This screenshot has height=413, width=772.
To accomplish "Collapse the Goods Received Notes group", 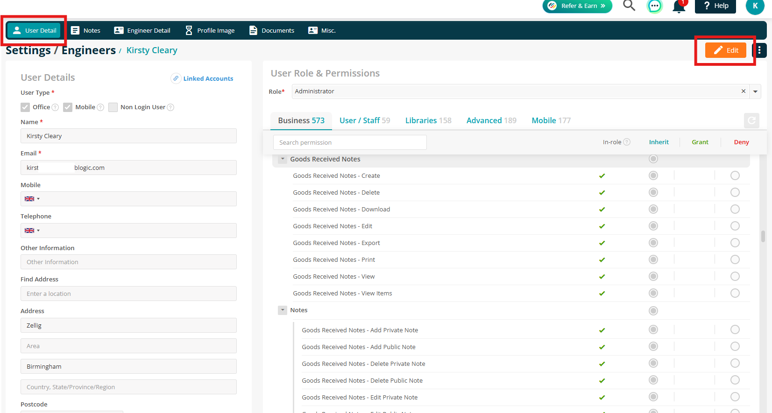I will click(283, 159).
